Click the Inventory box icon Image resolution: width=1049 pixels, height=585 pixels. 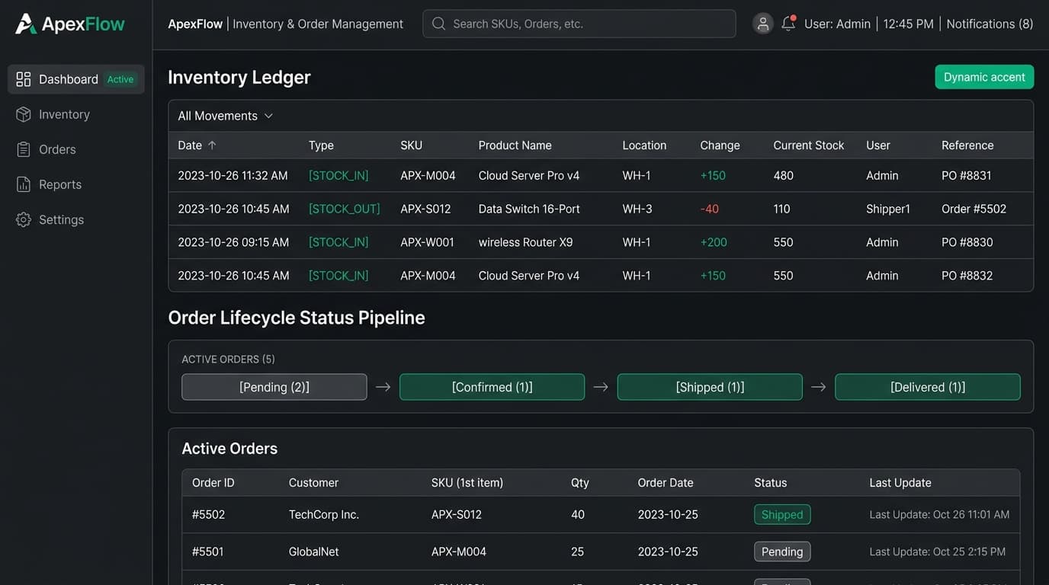point(24,114)
